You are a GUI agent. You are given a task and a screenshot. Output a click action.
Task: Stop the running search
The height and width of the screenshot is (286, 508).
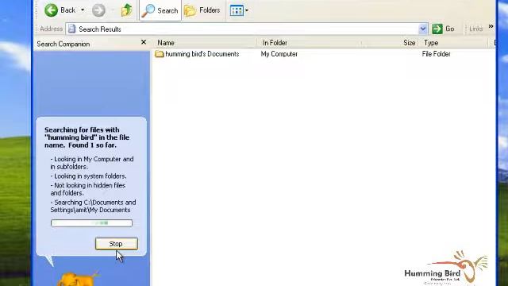coord(117,244)
